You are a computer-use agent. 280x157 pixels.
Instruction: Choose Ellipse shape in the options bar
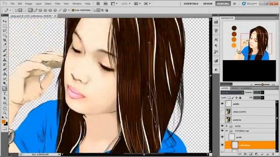point(50,10)
